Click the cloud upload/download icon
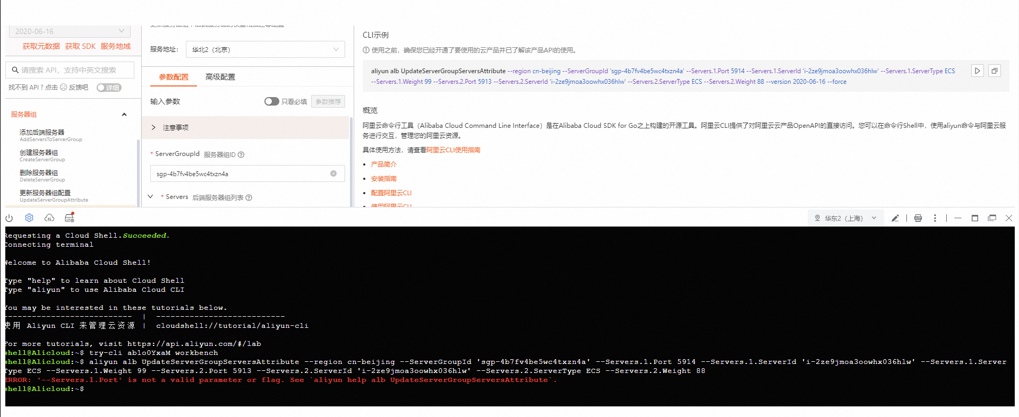This screenshot has width=1019, height=417. coord(49,218)
